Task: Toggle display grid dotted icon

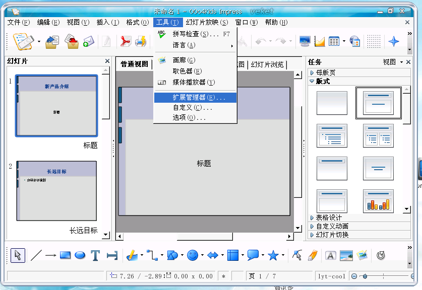Action: pos(374,41)
